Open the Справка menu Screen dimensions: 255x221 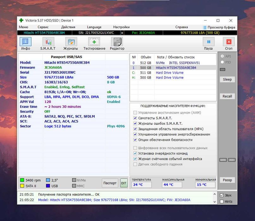tap(181, 27)
